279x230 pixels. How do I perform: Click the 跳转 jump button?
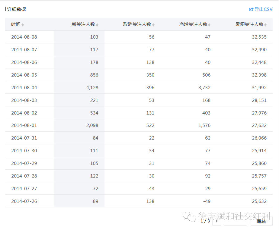(x=261, y=221)
